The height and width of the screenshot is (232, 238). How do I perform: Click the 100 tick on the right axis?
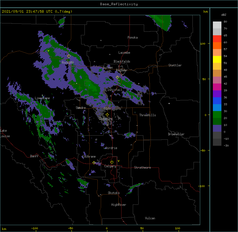(x=203, y=44)
